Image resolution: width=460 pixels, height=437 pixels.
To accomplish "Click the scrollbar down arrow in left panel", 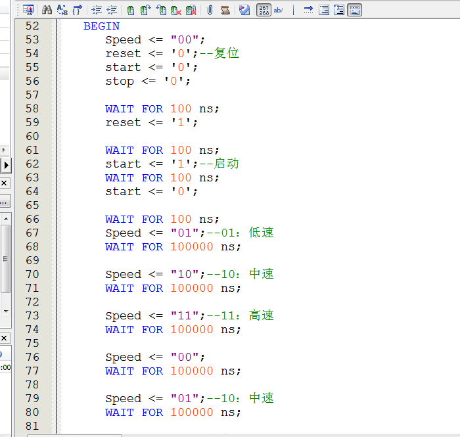I will pyautogui.click(x=5, y=311).
